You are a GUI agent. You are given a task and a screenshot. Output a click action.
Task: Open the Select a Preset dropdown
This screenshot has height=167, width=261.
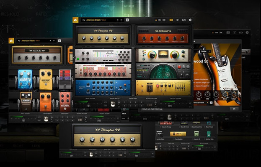(x=201, y=102)
